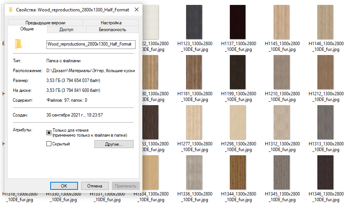Select the H1123 dark gray wood thumbnail
Screen dimensions: 344x205
[x=194, y=22]
